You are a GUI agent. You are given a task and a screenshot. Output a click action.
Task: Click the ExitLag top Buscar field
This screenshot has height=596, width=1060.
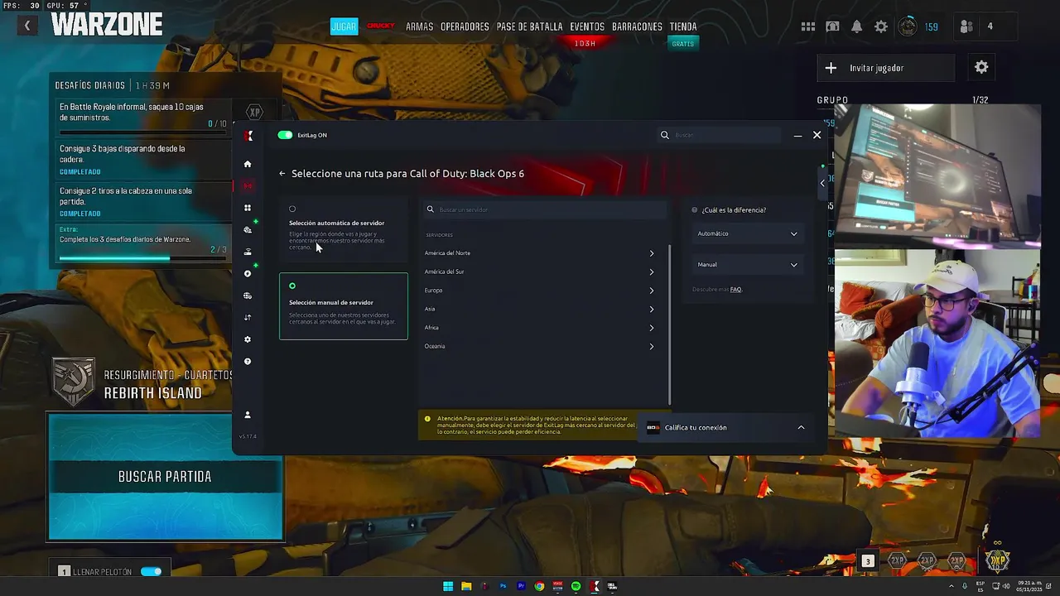719,135
